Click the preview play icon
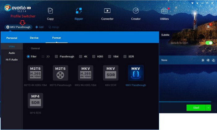The image size is (217, 130). pyautogui.click(x=203, y=60)
